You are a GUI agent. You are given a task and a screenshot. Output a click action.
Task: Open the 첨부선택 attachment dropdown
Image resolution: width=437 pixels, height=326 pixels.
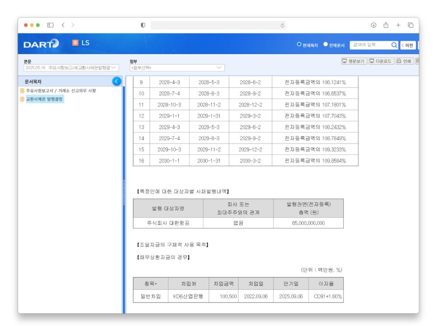(x=177, y=68)
